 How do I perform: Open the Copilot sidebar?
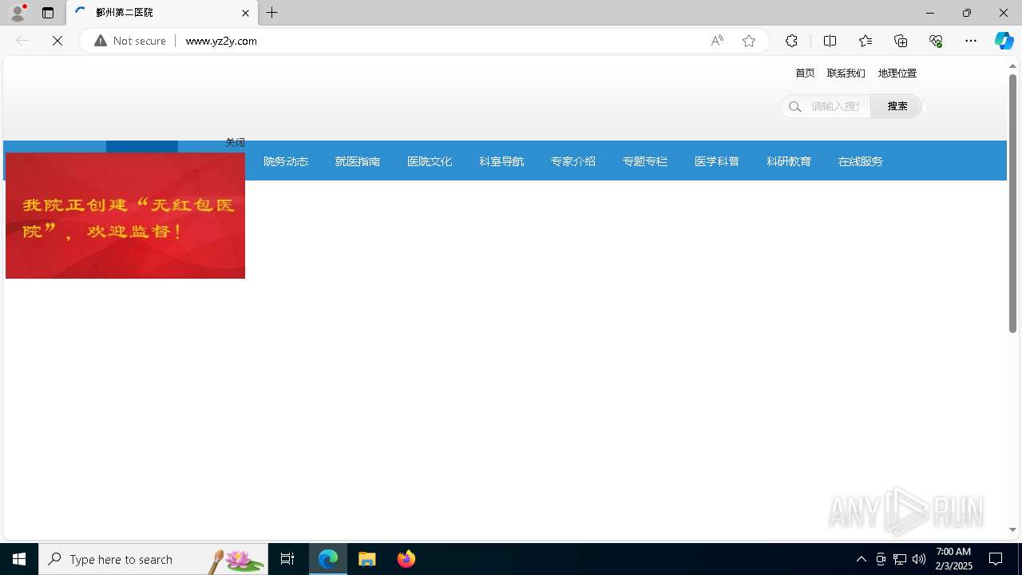pos(1004,41)
